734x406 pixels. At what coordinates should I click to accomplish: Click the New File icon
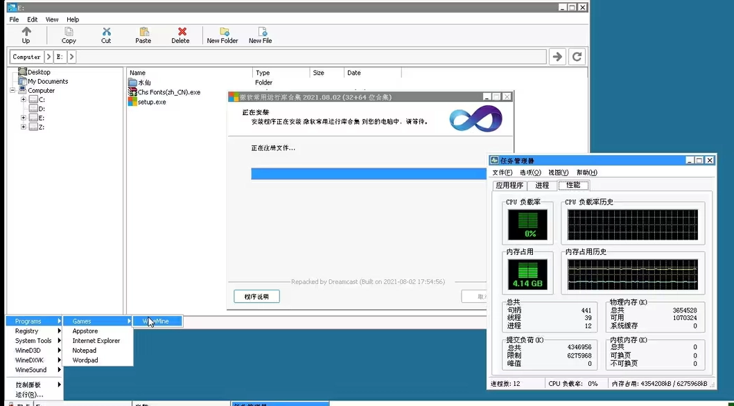[x=262, y=32]
